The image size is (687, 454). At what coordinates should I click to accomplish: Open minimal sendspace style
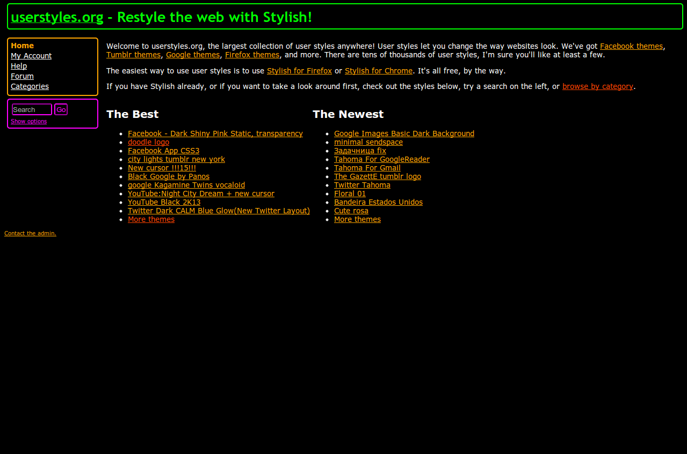(368, 142)
